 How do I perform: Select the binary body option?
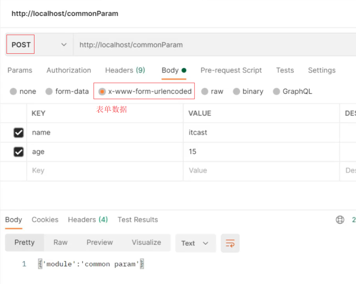pos(236,92)
